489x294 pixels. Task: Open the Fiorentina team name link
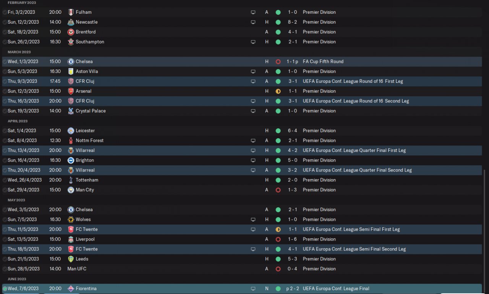pyautogui.click(x=86, y=289)
